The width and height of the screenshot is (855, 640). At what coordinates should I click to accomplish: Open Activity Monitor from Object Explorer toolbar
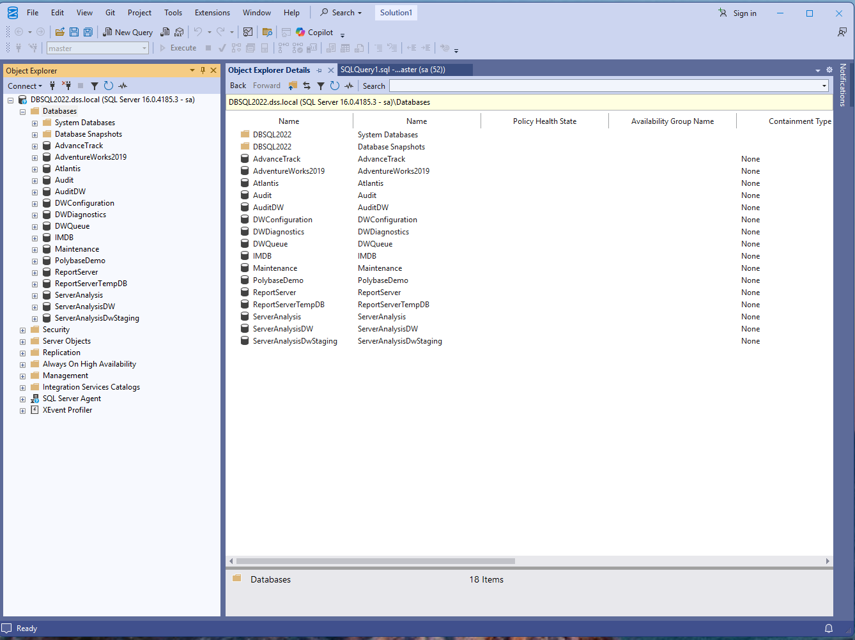click(x=122, y=85)
